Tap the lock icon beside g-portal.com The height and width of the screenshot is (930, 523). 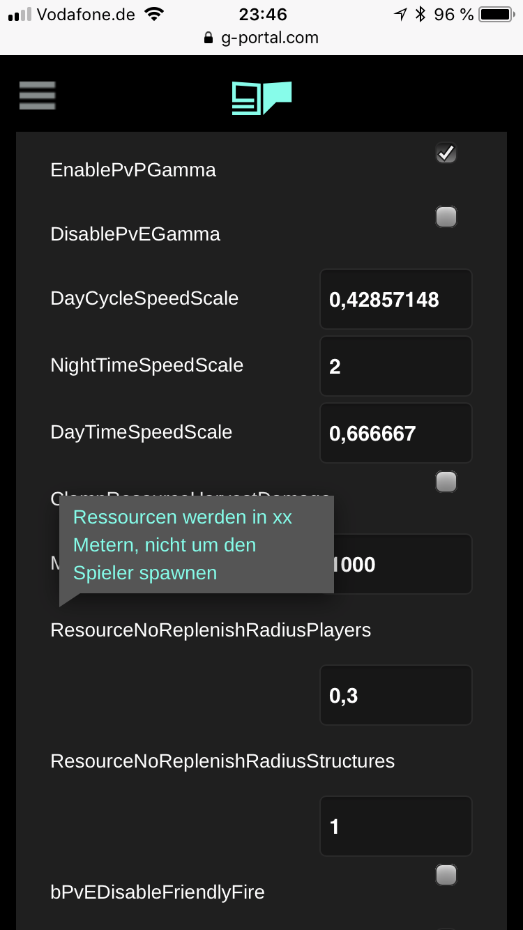click(x=208, y=38)
